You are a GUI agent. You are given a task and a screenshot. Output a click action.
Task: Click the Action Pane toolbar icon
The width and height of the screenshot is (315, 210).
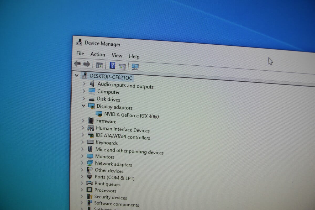click(122, 66)
